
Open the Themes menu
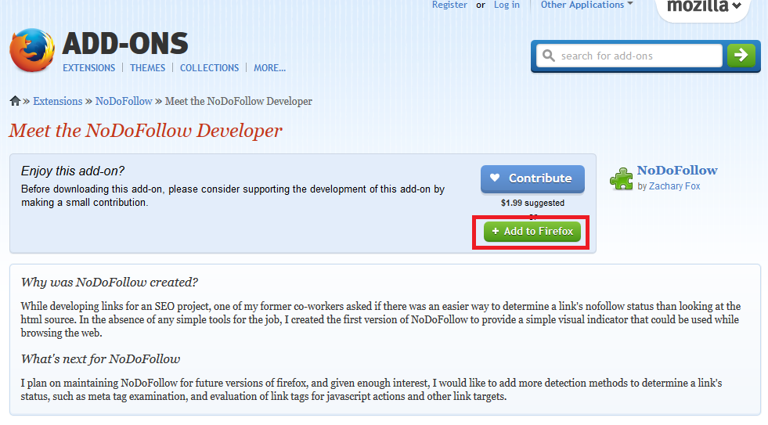(x=147, y=68)
